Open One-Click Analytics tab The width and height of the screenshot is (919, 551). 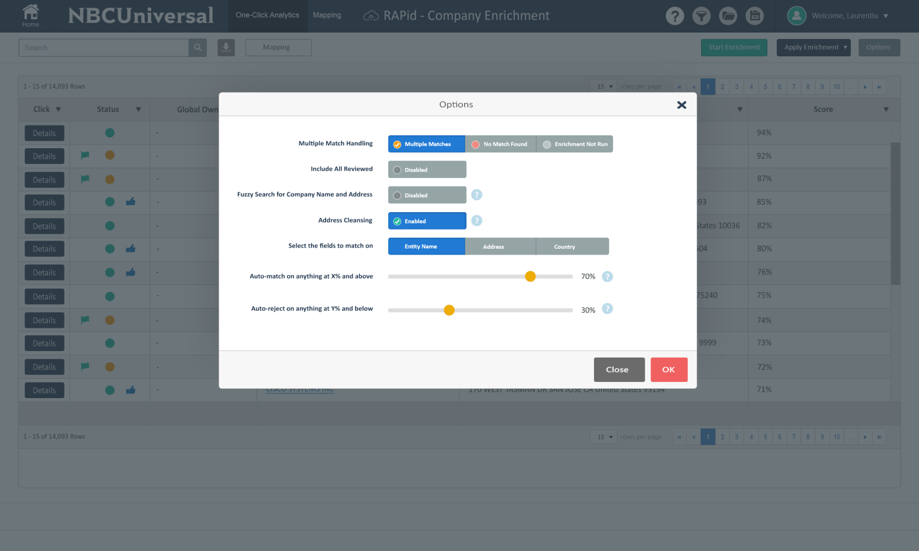pos(267,15)
